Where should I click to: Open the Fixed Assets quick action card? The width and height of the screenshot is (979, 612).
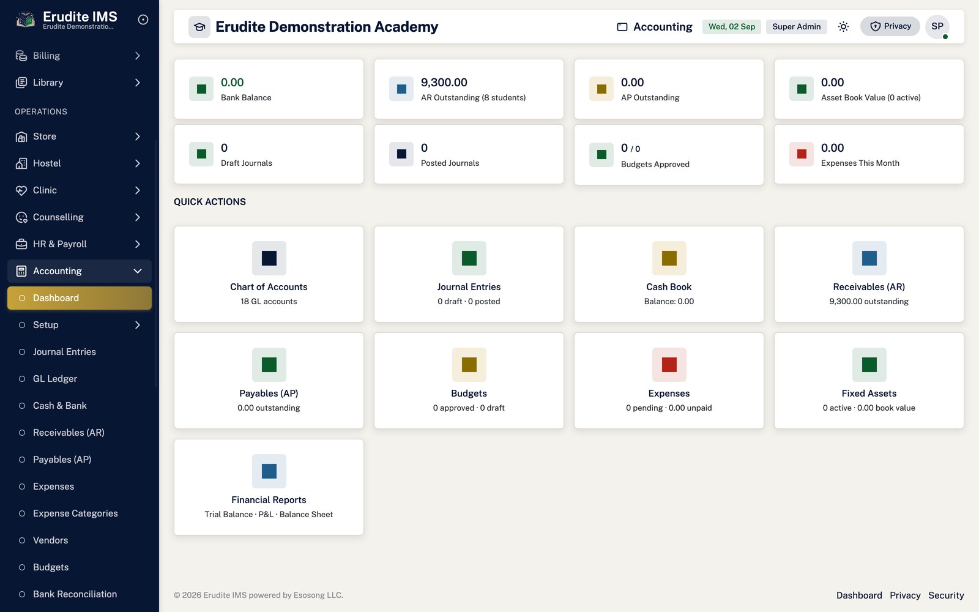tap(869, 381)
